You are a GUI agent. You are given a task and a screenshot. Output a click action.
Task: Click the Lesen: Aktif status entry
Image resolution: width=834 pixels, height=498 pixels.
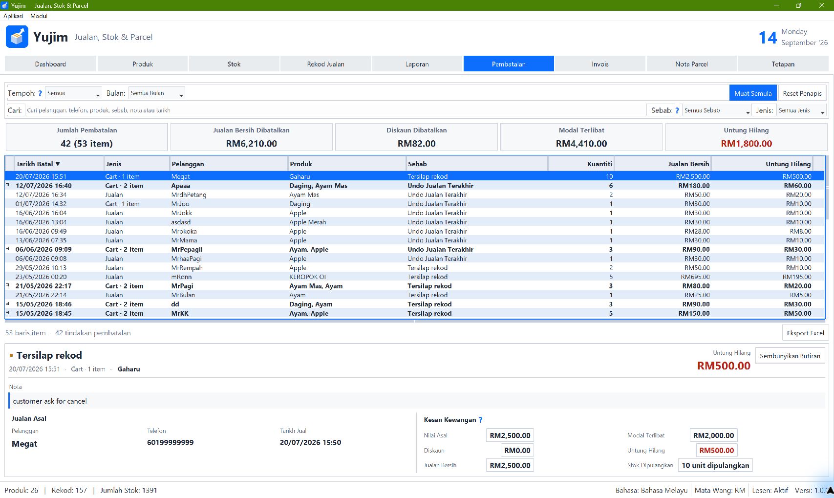[770, 490]
